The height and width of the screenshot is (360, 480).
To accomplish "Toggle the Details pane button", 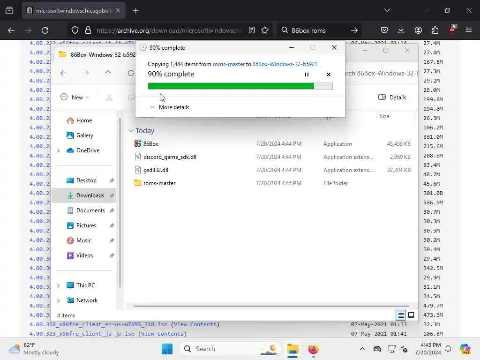I will [x=392, y=97].
